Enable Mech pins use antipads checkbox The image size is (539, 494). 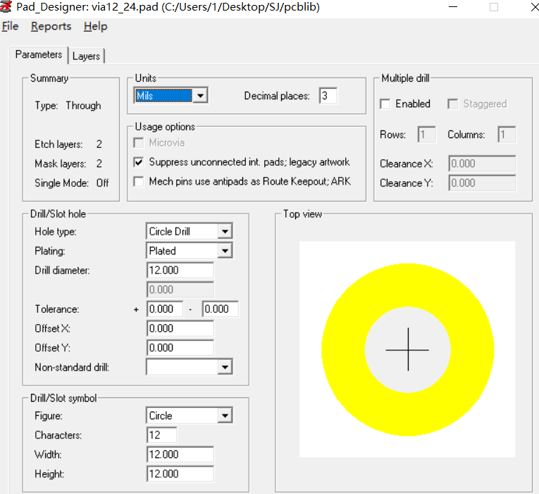coord(139,182)
